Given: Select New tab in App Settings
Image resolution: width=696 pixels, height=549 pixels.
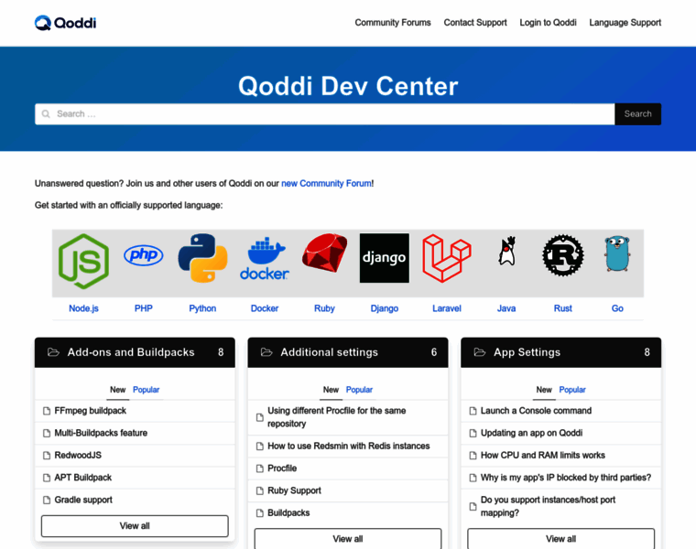Looking at the screenshot, I should tap(544, 390).
